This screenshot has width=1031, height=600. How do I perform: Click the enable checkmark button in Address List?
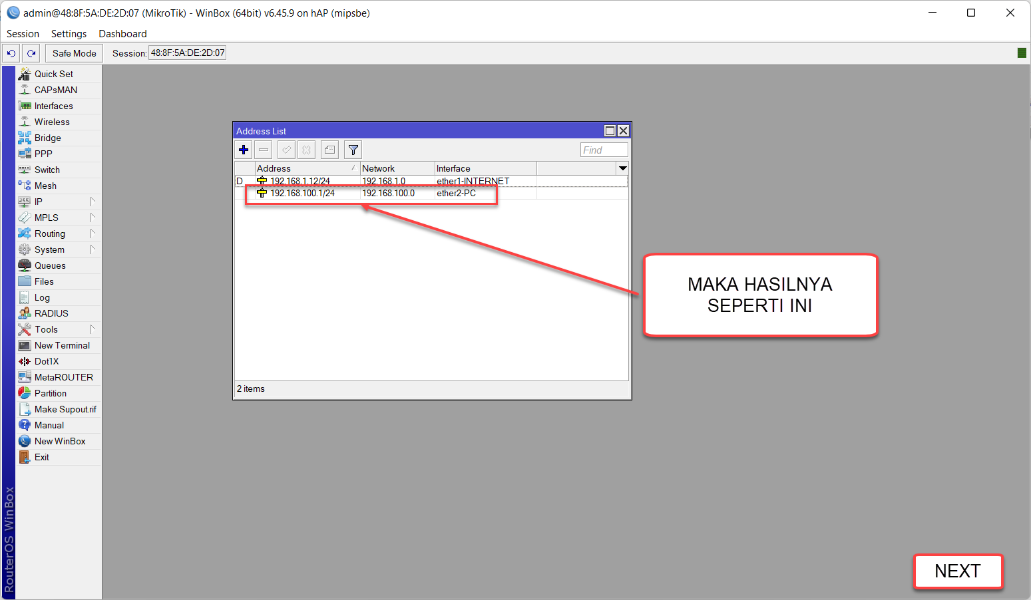click(286, 150)
